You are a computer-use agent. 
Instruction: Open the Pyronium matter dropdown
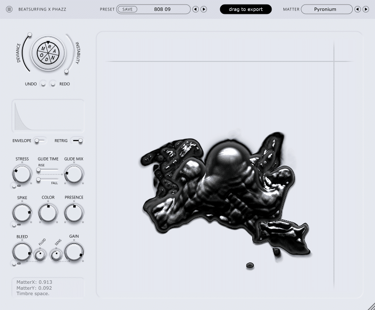click(327, 9)
